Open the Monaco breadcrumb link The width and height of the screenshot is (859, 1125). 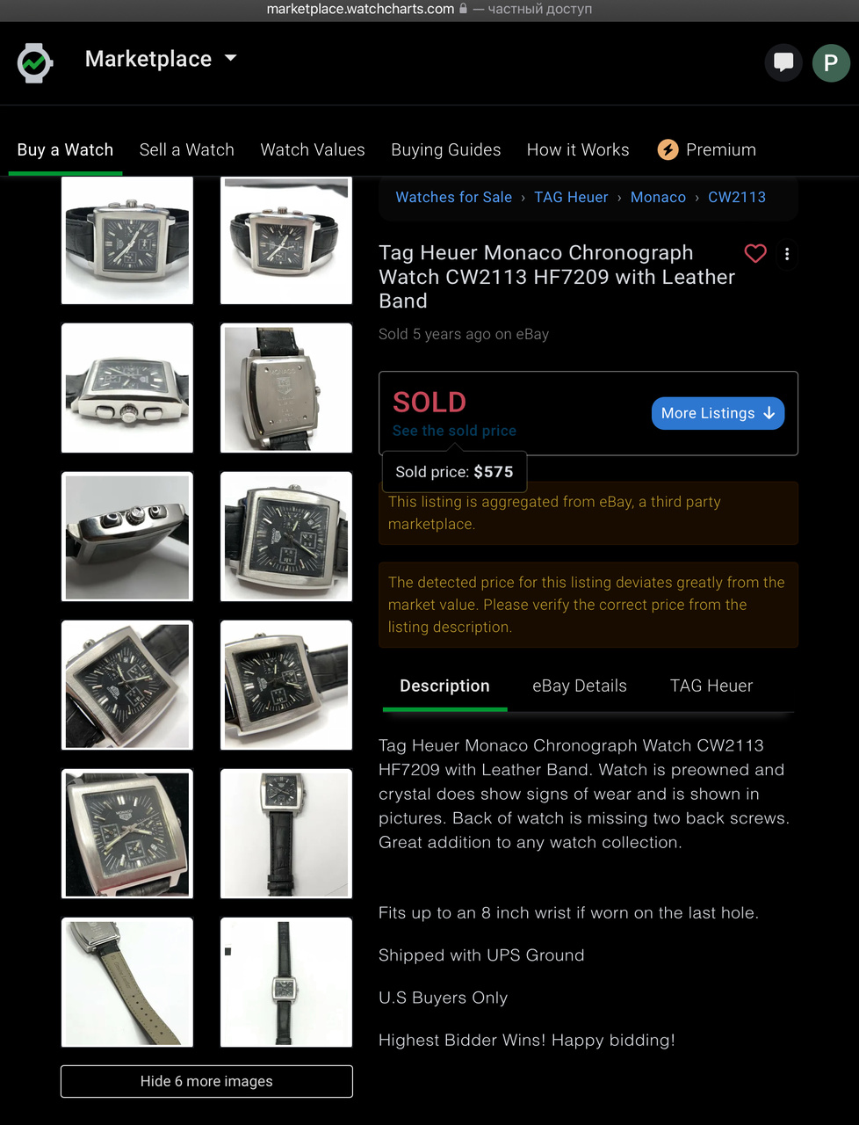click(658, 197)
